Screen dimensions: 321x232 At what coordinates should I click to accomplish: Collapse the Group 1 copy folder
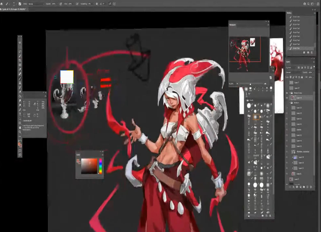click(290, 93)
